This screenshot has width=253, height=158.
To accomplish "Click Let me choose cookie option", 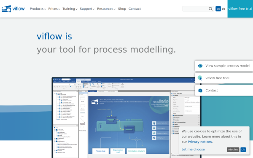I will [x=193, y=149].
